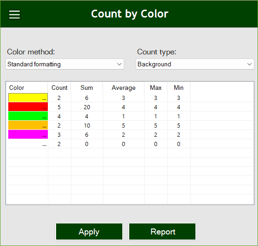Click the Max column header
258x246 pixels.
155,88
